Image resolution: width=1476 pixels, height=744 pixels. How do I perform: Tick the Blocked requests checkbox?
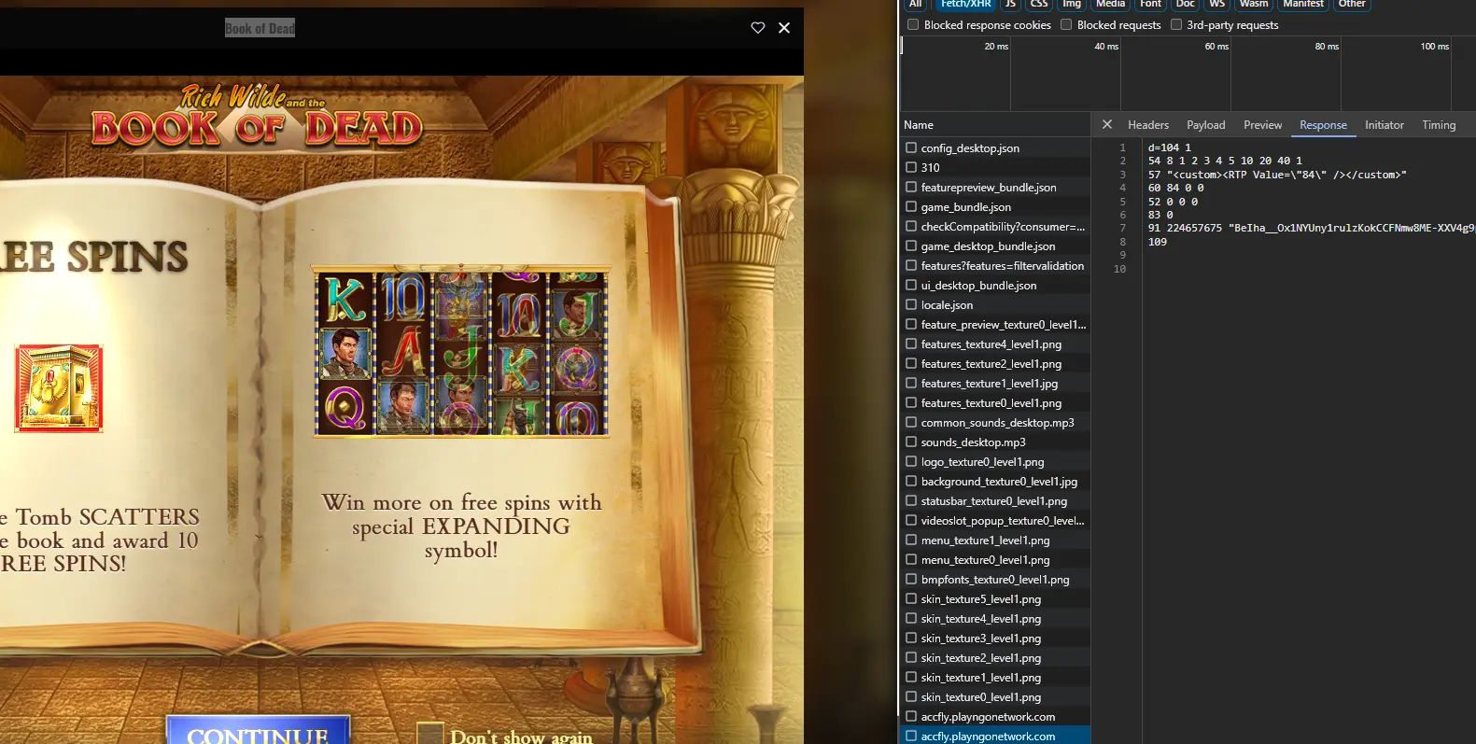pos(1066,24)
